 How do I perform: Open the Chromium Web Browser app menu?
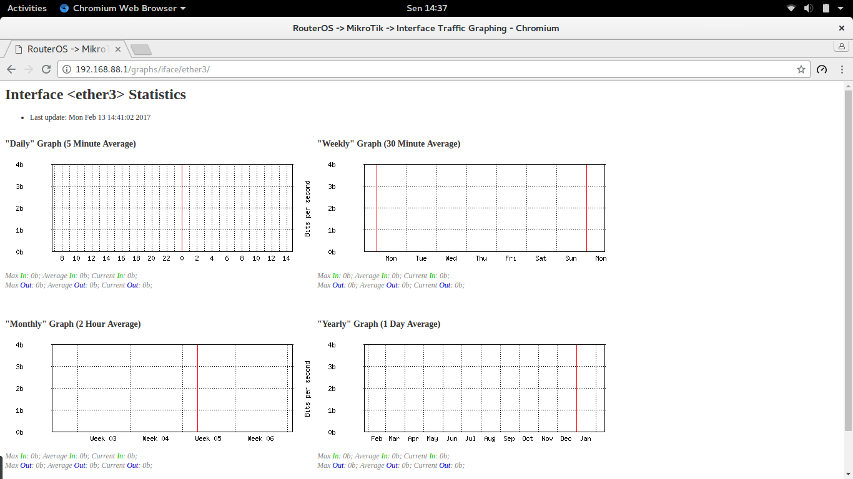(x=123, y=8)
